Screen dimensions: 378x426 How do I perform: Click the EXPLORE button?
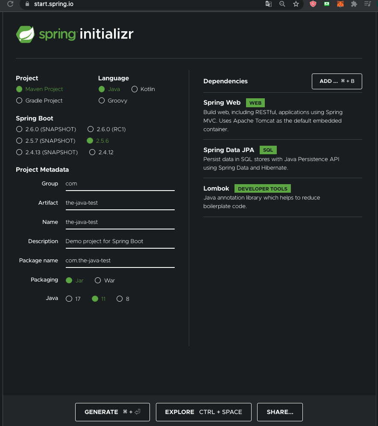pyautogui.click(x=203, y=412)
